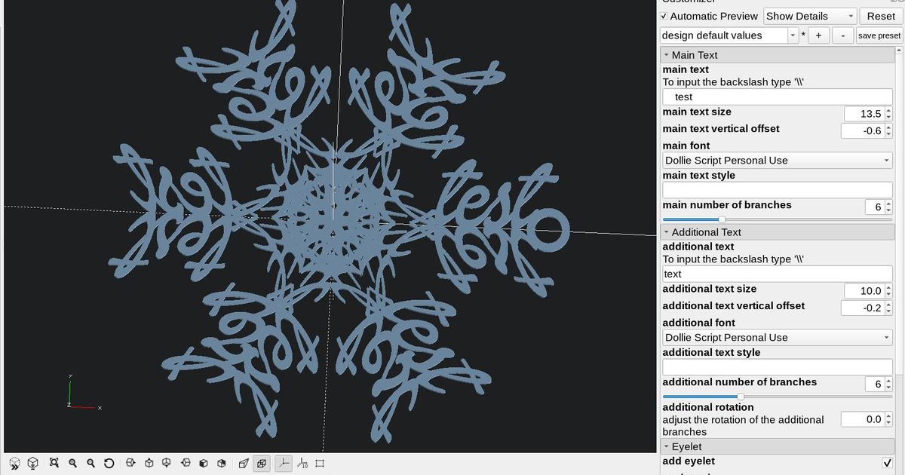
Task: Switch to the top view cube icon
Action: pyautogui.click(x=150, y=463)
